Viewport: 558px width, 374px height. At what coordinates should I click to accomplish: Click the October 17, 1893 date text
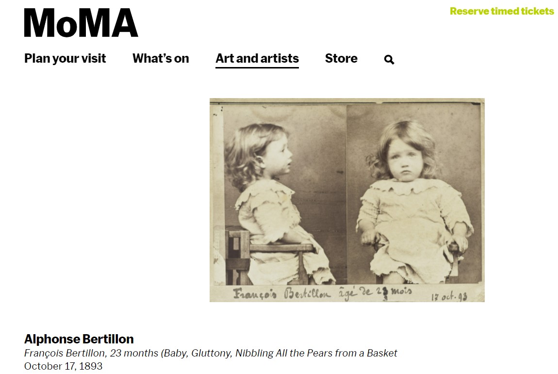63,366
